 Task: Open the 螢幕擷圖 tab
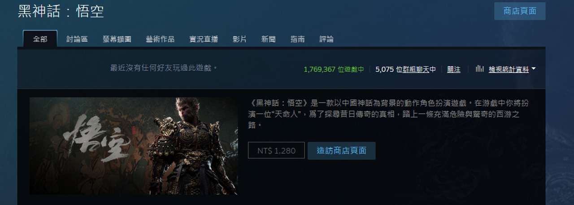click(117, 39)
